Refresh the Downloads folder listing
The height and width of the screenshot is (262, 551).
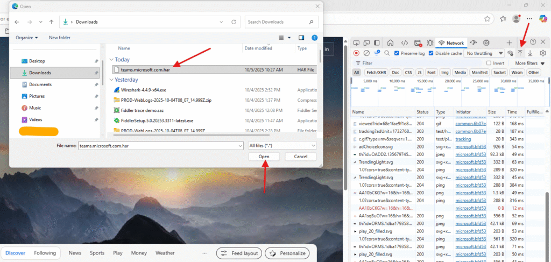pos(234,22)
